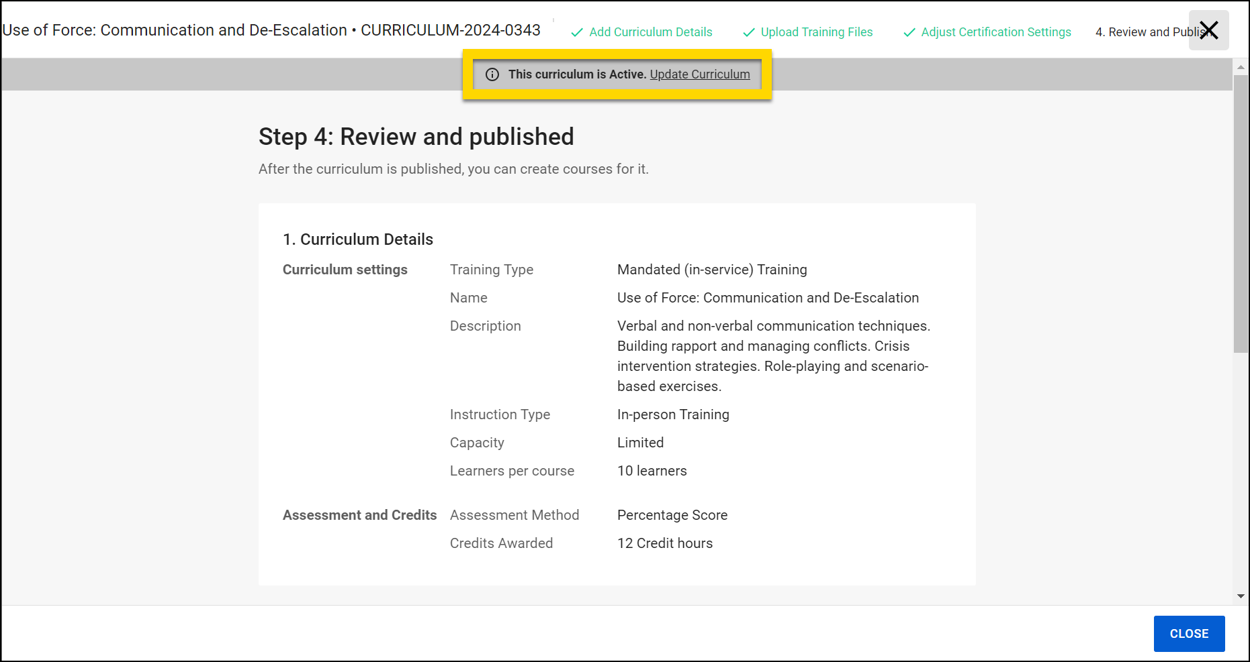Image resolution: width=1250 pixels, height=662 pixels.
Task: Click the This curriculum is Active banner
Action: 578,74
